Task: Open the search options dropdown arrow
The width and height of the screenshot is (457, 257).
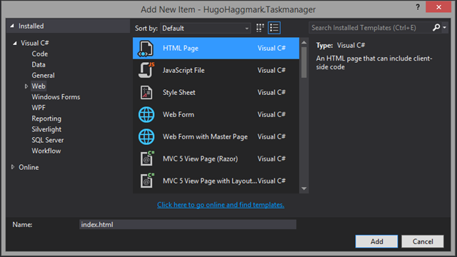Action: (x=445, y=28)
